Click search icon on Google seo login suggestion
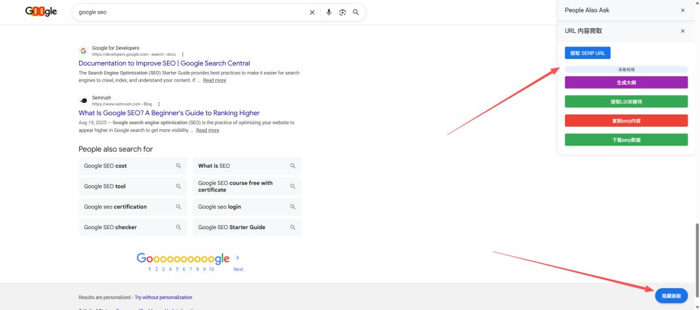The width and height of the screenshot is (700, 310). point(293,207)
